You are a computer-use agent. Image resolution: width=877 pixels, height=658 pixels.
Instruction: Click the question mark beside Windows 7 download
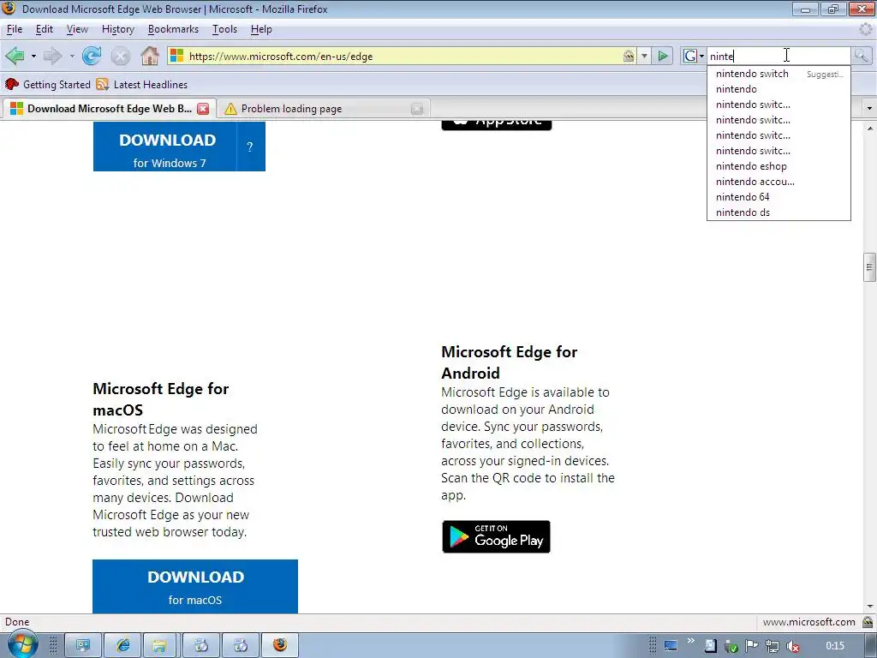pos(250,147)
